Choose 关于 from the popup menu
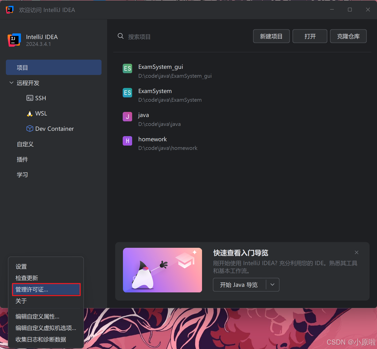Screen dimensions: 377x349 click(21, 301)
